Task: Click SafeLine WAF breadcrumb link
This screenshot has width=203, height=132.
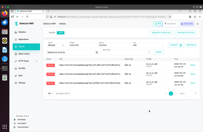Action: [x=50, y=24]
